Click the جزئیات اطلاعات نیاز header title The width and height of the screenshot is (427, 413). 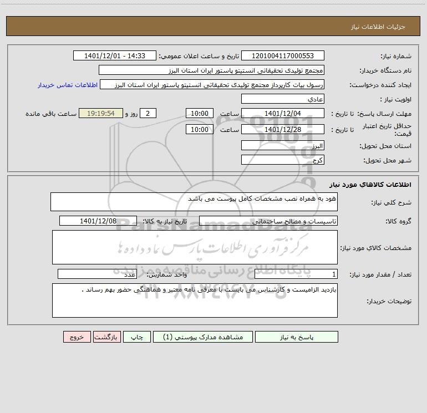pos(378,27)
